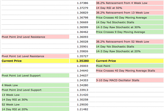The height and width of the screenshot is (111, 165).
Task: Select price 1.36599
Action: pos(82,27)
